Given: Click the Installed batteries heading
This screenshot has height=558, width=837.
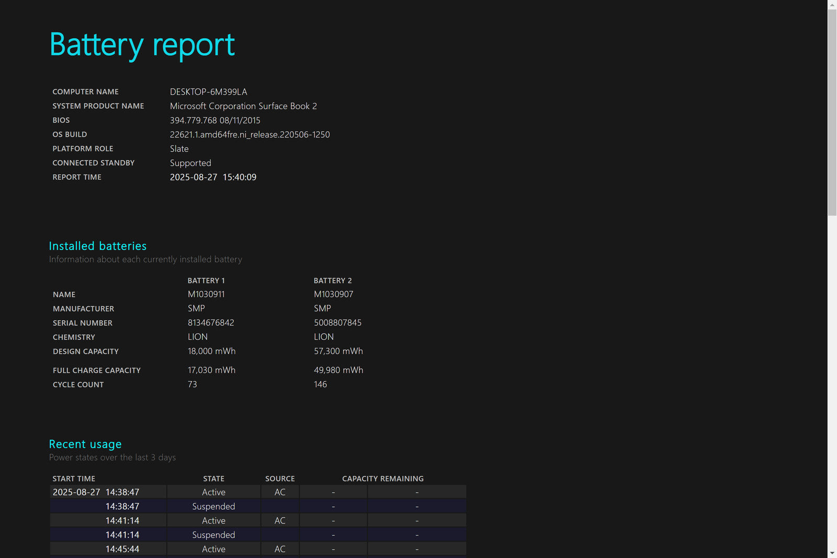Looking at the screenshot, I should (98, 246).
